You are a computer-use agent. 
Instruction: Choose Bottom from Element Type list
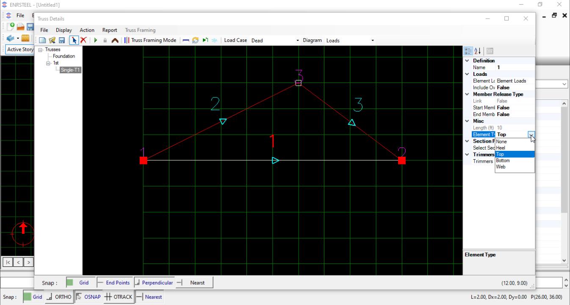coord(503,161)
